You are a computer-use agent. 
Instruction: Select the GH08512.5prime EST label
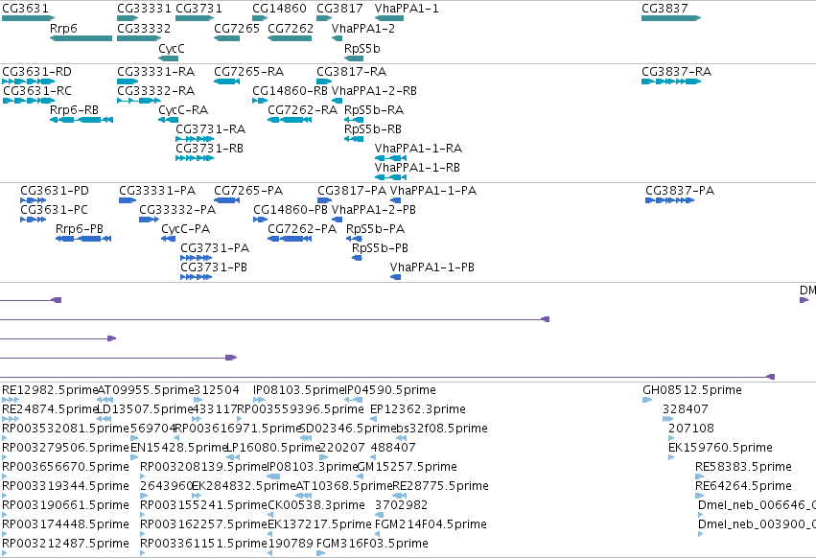(692, 390)
